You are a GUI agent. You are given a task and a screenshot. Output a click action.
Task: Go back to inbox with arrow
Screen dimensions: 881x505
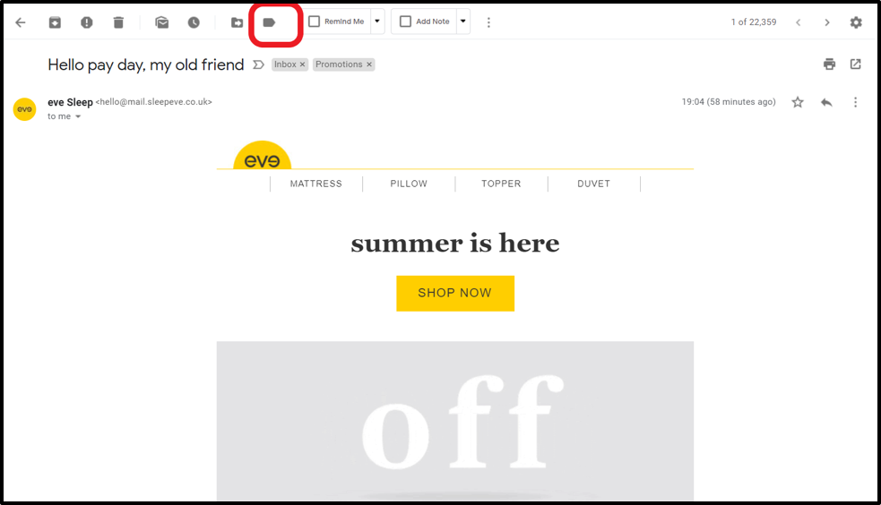point(21,22)
